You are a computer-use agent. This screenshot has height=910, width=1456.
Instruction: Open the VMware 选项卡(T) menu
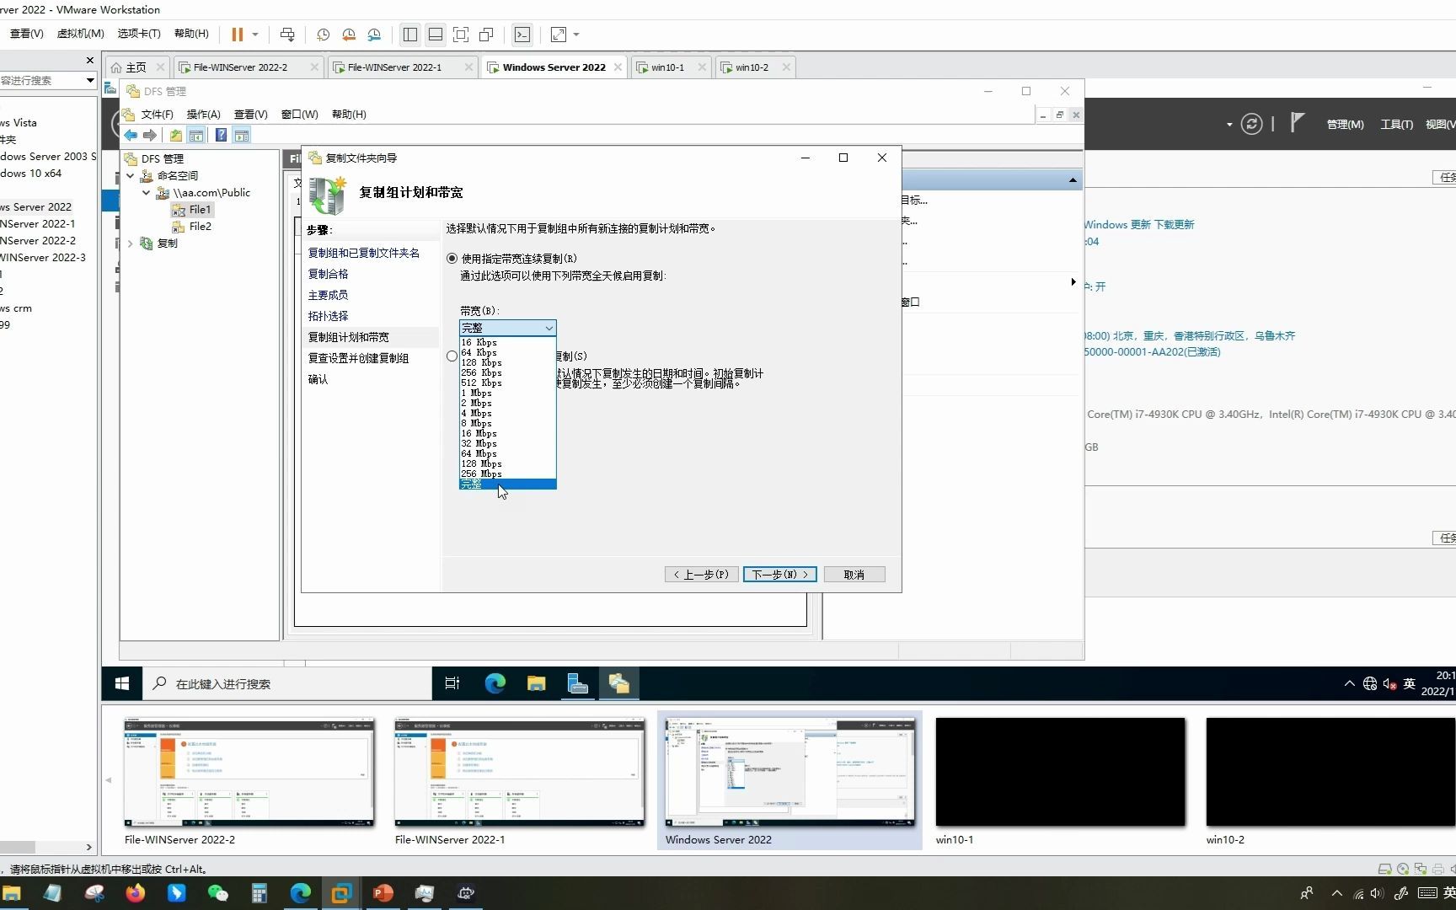(x=139, y=34)
